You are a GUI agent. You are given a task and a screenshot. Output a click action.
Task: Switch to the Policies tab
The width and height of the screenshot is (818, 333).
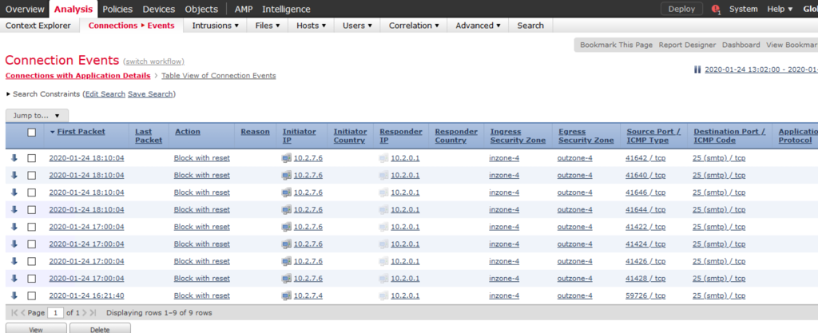tap(117, 9)
